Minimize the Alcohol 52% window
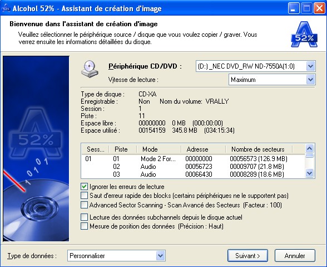Image resolution: width=327 pixels, height=267 pixels. click(293, 8)
